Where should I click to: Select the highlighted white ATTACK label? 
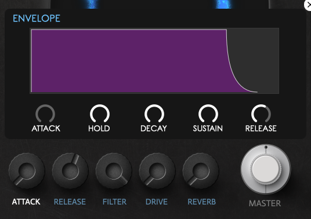[x=26, y=202]
